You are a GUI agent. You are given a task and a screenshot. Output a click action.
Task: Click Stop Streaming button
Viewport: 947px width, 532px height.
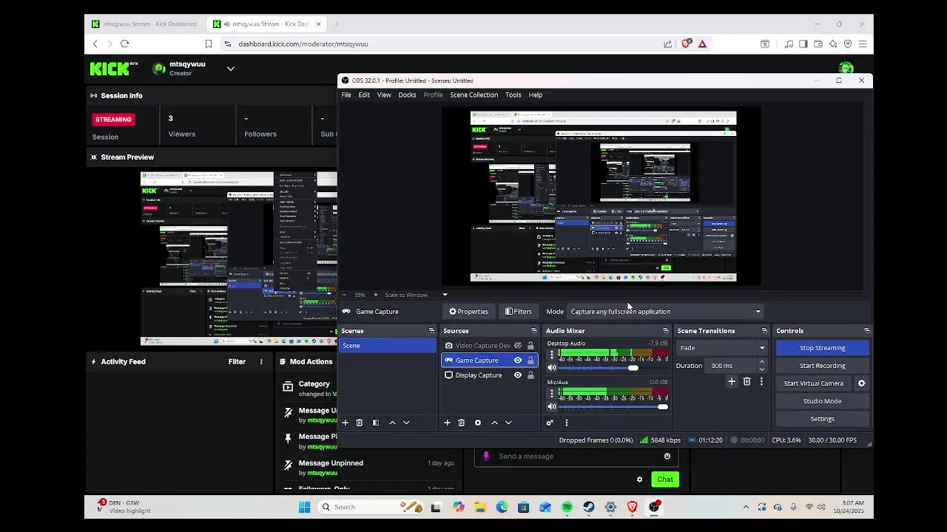(822, 348)
